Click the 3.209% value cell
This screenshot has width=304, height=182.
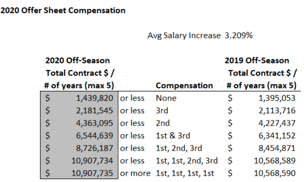(239, 36)
